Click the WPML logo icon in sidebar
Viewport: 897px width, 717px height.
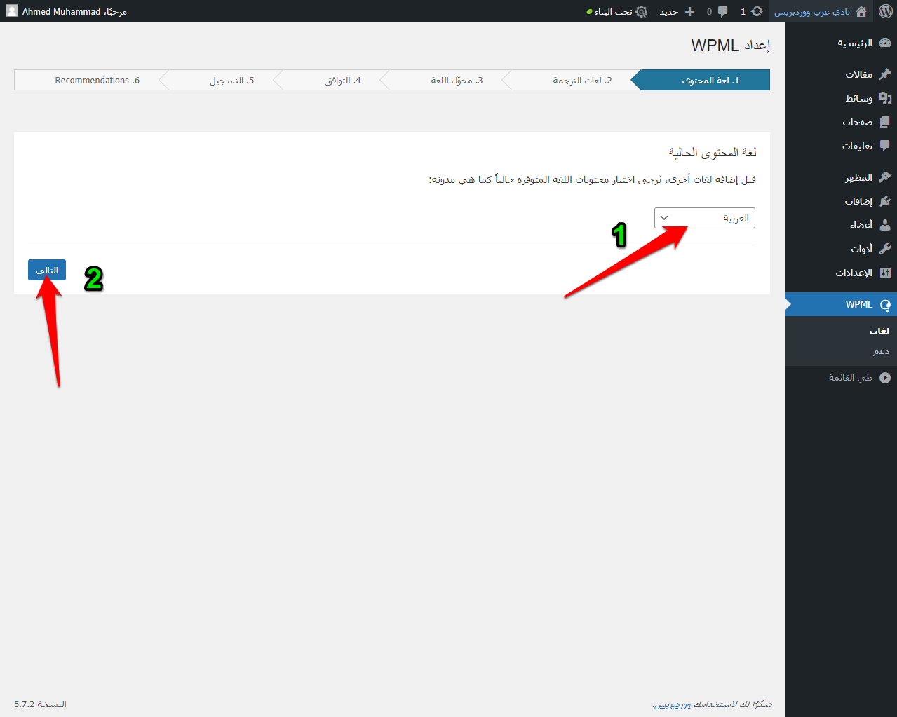tap(885, 305)
